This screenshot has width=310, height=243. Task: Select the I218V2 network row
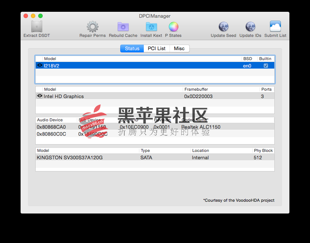[x=155, y=66]
